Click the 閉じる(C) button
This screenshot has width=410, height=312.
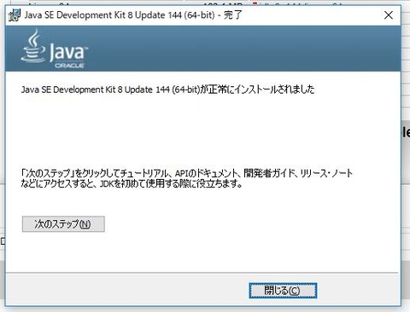tap(283, 291)
